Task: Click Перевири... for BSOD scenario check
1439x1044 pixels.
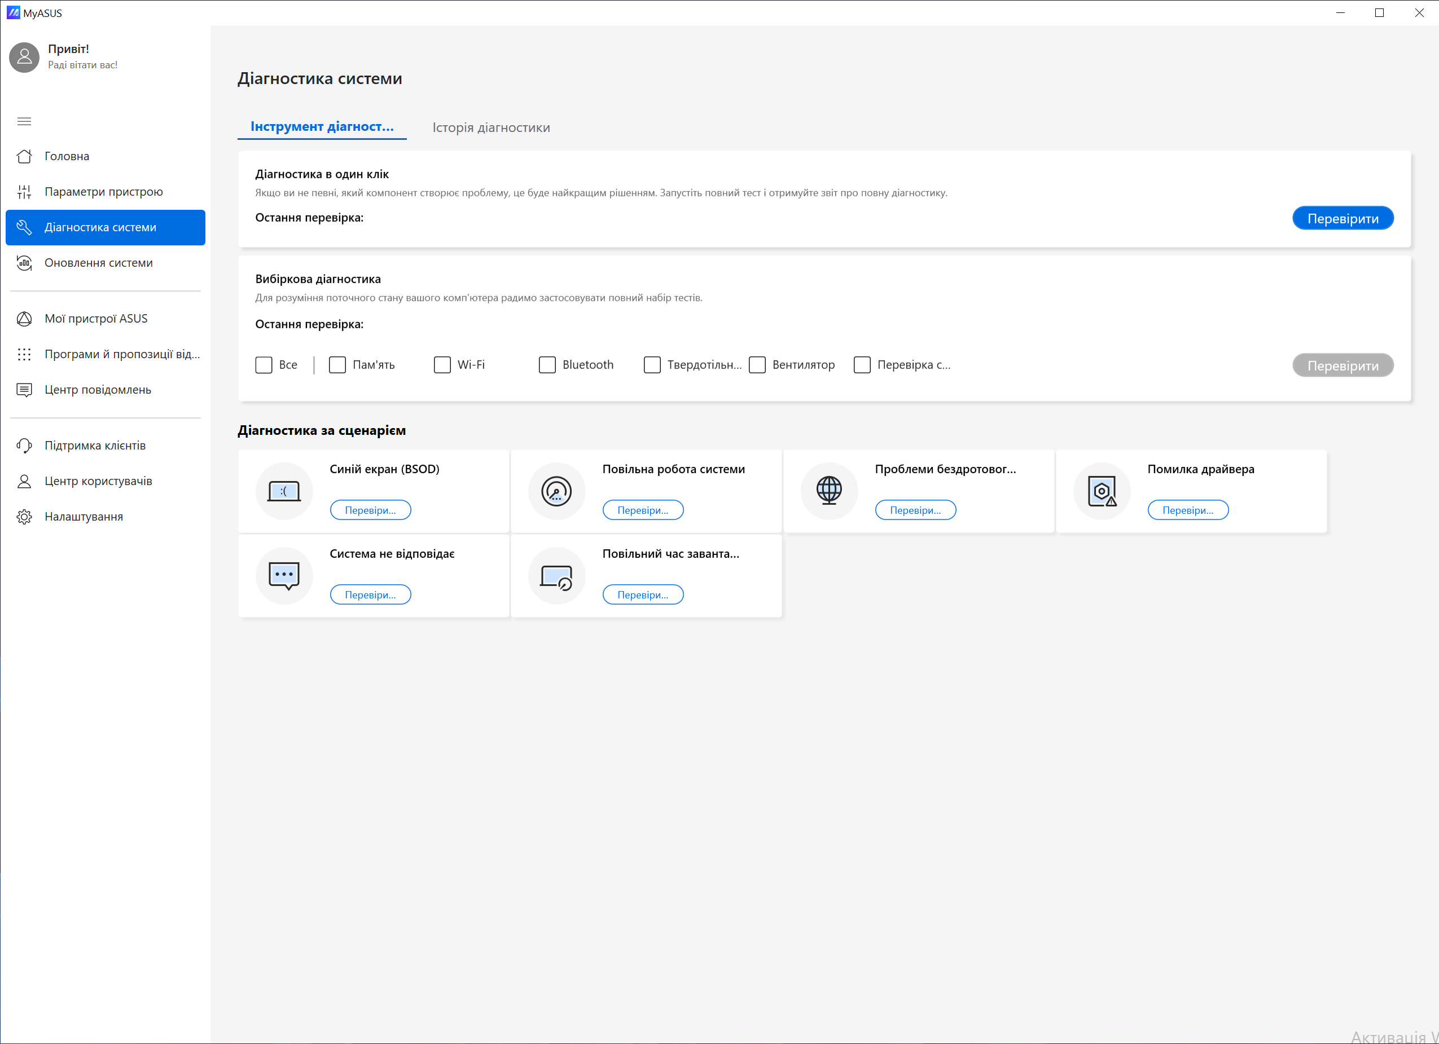Action: (x=370, y=510)
